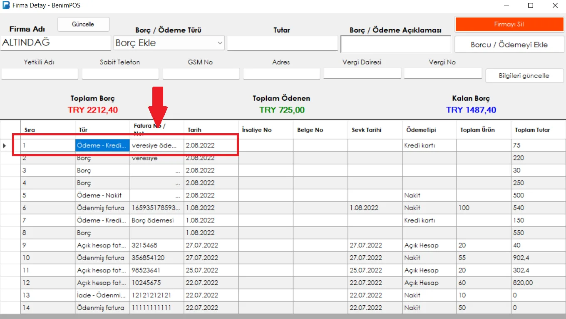Focus the Firma Adı field with ALTINDAĞ

coord(56,43)
